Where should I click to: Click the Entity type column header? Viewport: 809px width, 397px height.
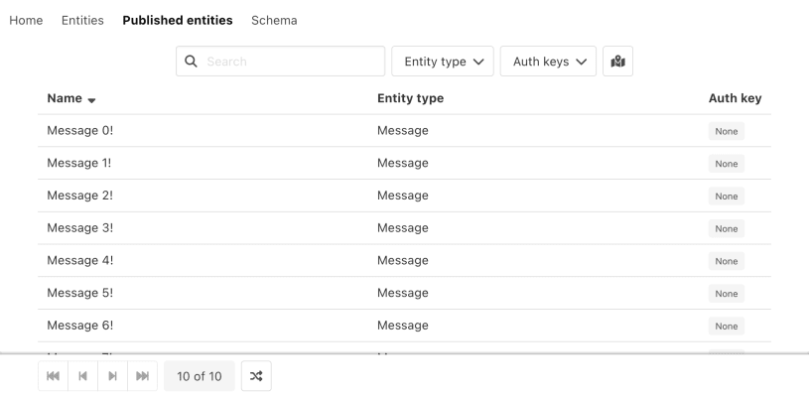(x=410, y=98)
